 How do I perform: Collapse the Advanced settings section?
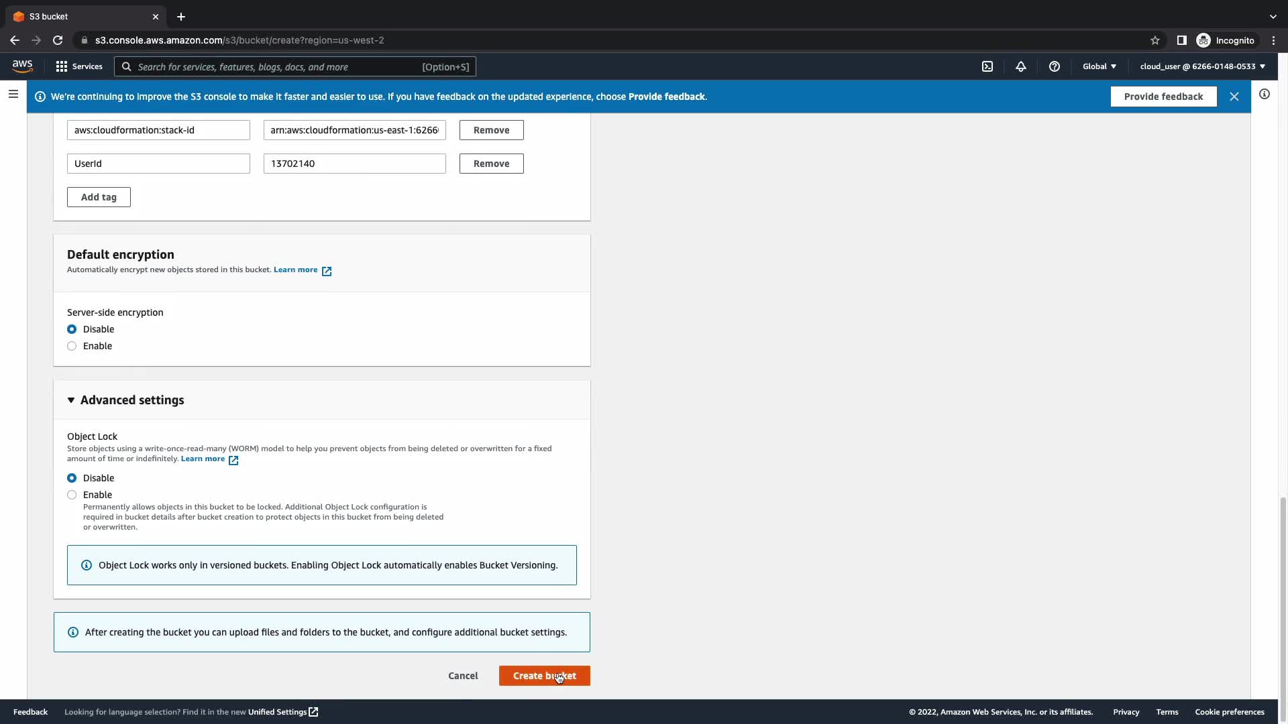point(71,400)
